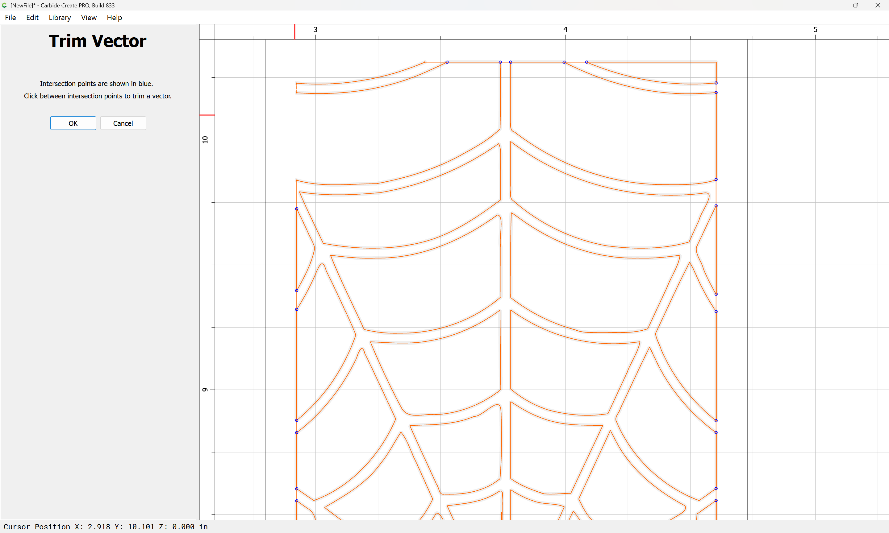Open the File menu
Screen dimensions: 889x533
pyautogui.click(x=10, y=18)
